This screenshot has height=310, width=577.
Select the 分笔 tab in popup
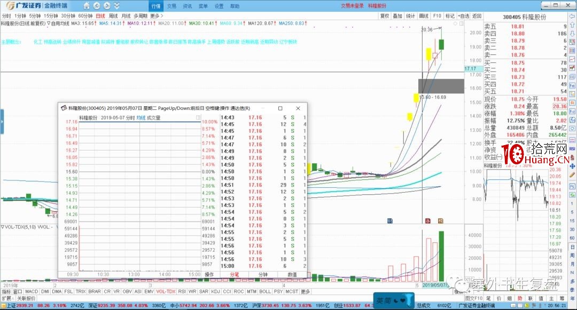[x=235, y=274]
